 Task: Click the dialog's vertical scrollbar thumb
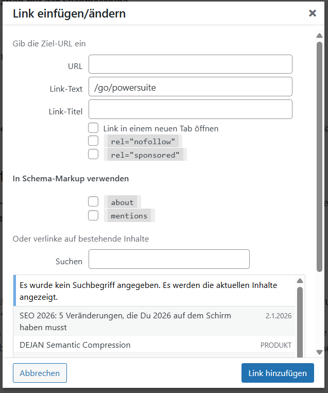(319, 155)
